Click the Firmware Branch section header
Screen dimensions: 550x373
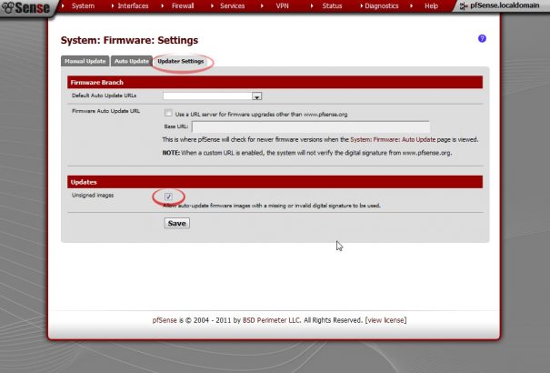point(275,83)
